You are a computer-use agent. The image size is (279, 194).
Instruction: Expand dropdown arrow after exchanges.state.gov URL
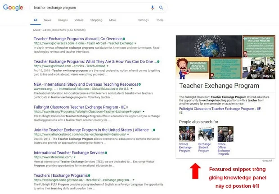point(134,180)
